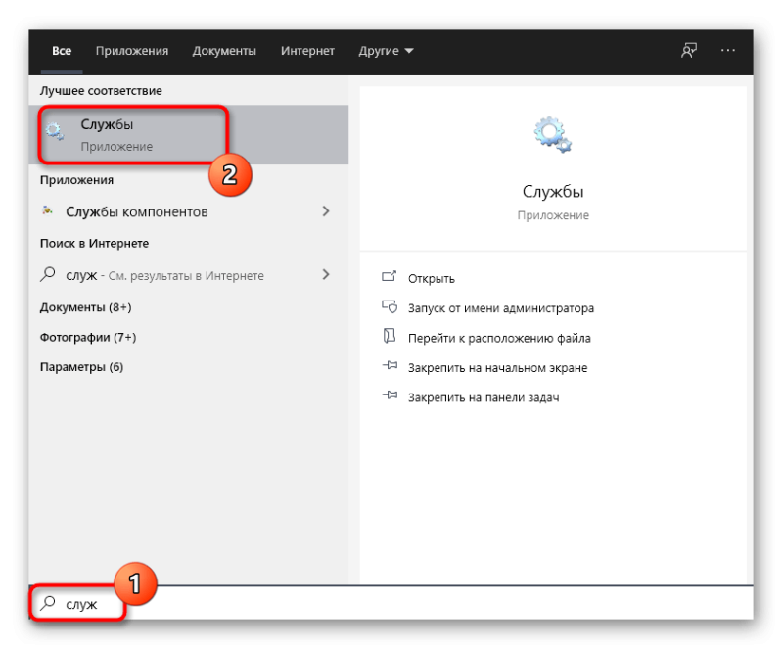Viewport: 783px width, 649px height.
Task: Click the Службы gear icon in best match
Action: (55, 131)
